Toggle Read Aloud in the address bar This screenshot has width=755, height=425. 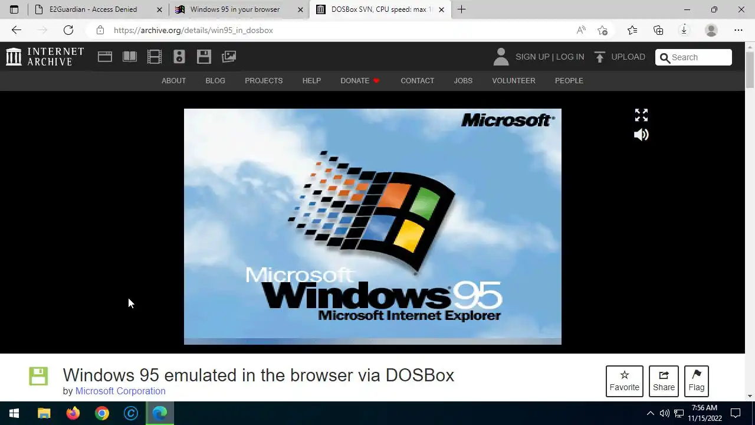click(581, 30)
